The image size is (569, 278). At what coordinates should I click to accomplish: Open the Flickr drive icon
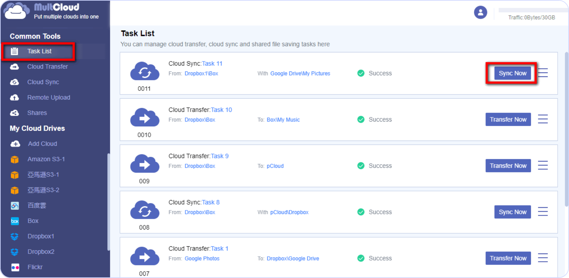(15, 267)
